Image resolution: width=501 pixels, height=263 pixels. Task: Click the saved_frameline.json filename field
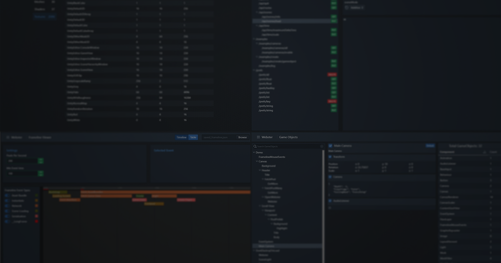215,137
